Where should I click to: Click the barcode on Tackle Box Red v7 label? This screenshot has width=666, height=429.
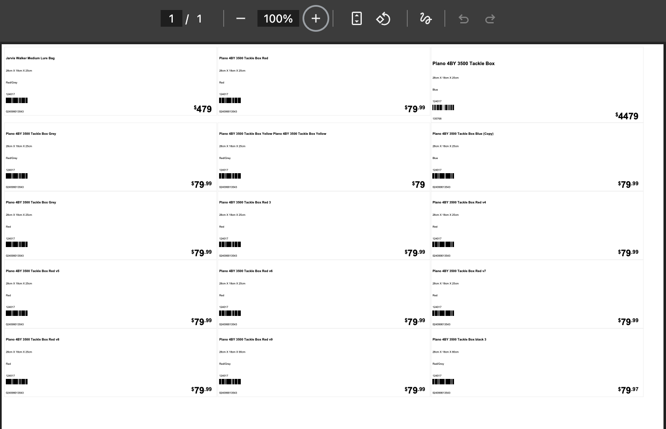point(443,313)
